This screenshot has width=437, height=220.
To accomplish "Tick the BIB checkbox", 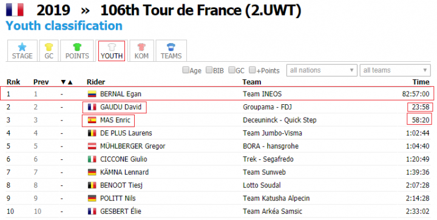I will 209,70.
